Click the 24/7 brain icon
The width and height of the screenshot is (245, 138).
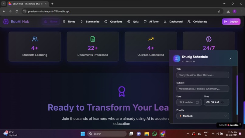point(209,39)
